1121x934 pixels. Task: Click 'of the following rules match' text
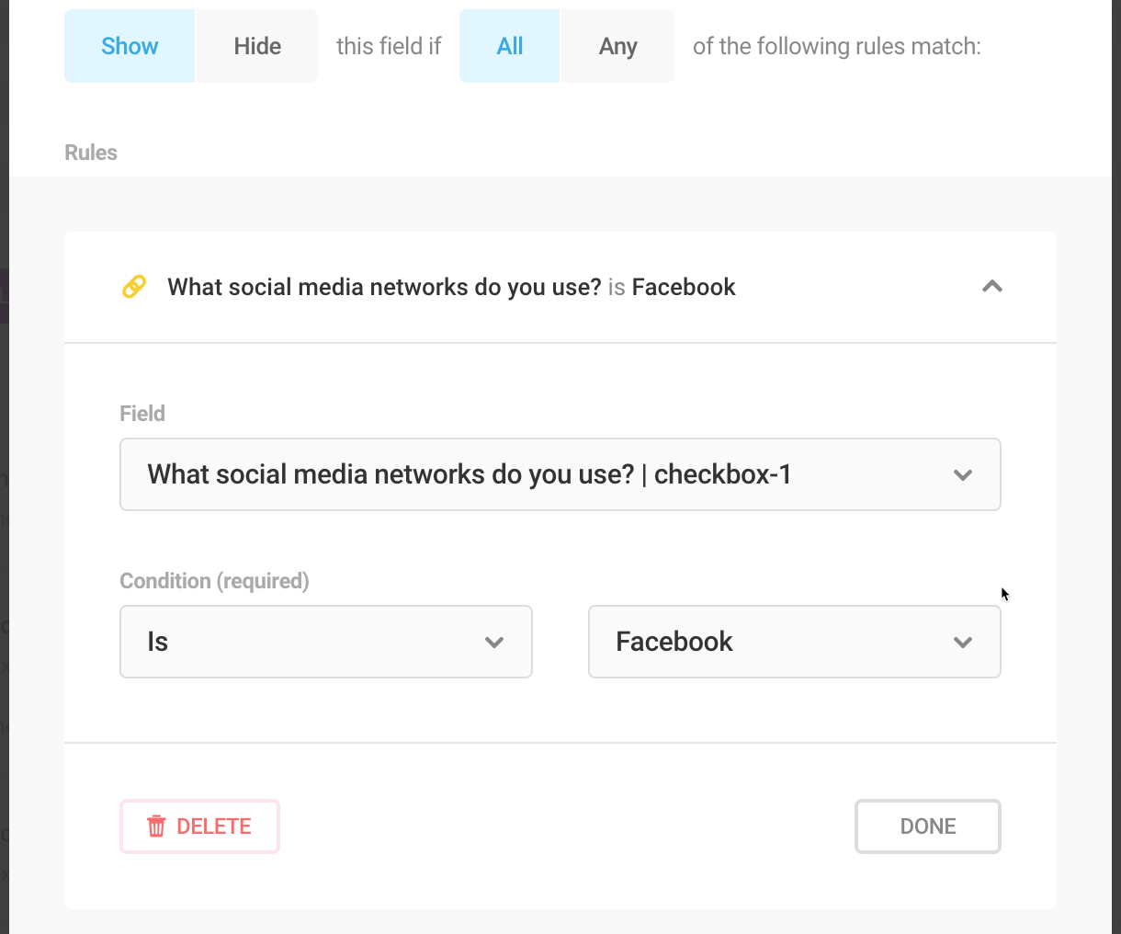pyautogui.click(x=836, y=46)
